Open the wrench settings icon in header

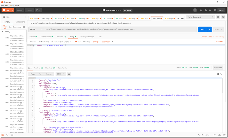point(206,10)
